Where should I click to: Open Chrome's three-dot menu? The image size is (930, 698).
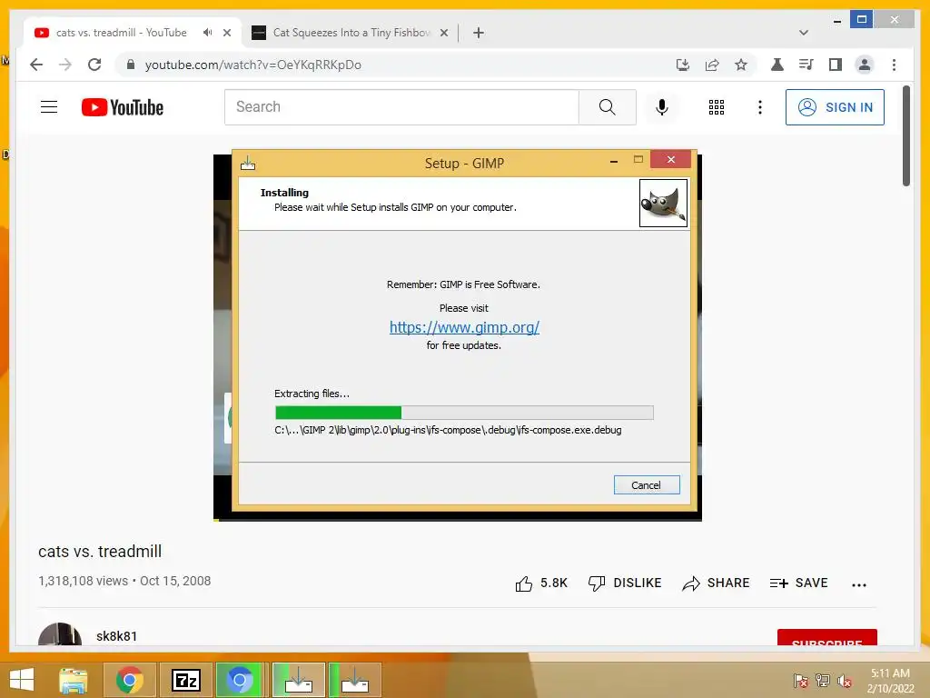pos(894,65)
